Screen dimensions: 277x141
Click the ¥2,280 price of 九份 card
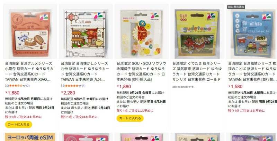68,93
